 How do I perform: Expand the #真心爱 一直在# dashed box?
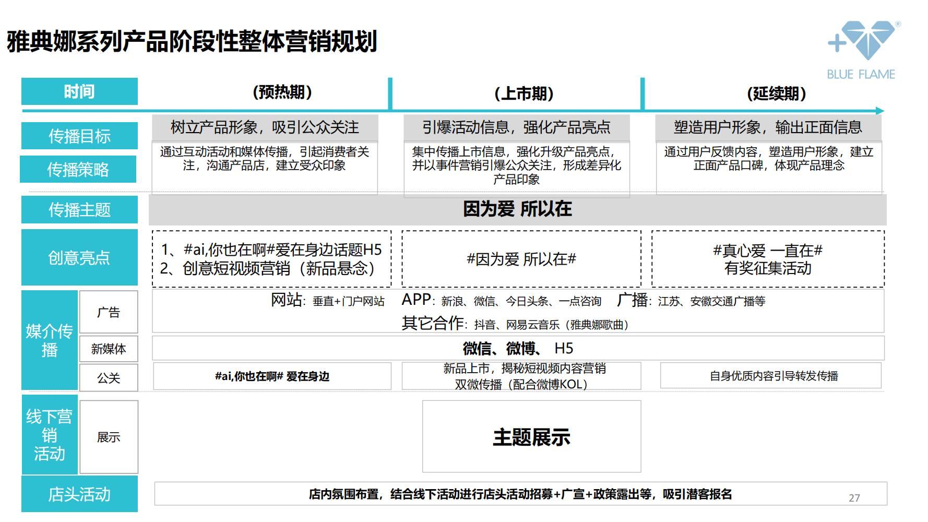click(x=767, y=258)
